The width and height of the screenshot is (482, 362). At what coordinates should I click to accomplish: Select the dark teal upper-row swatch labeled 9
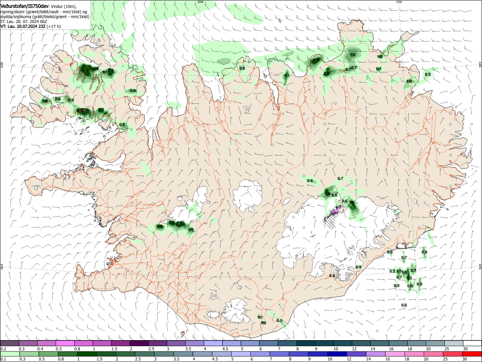point(323,344)
